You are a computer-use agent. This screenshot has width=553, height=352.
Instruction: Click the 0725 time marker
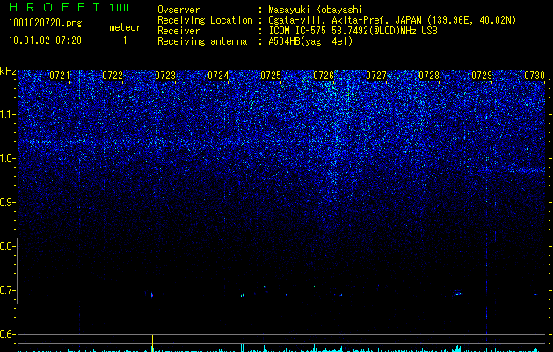tap(271, 76)
